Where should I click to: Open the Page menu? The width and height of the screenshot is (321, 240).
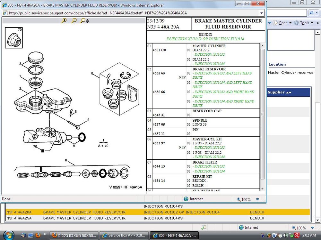282,23
